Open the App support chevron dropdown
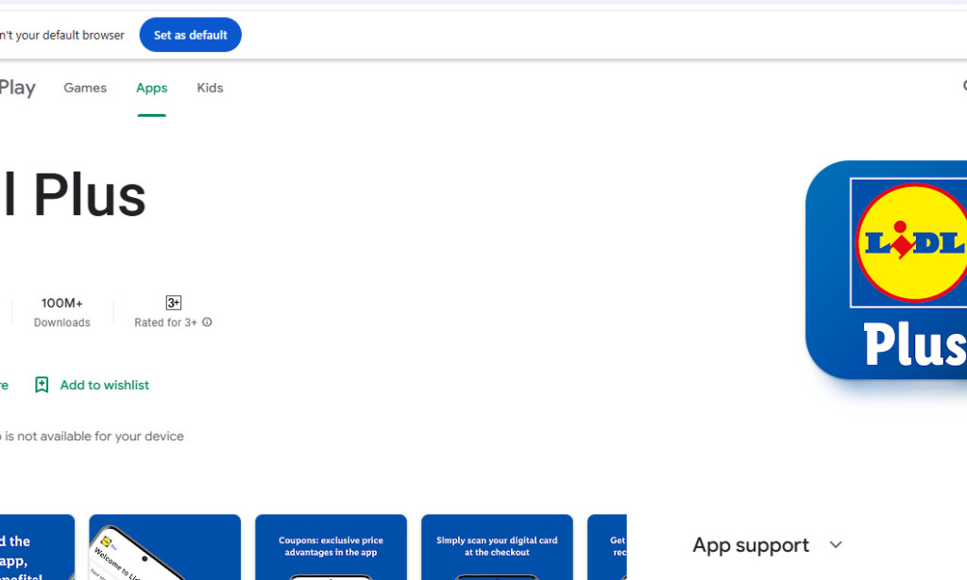The image size is (967, 580). click(835, 545)
